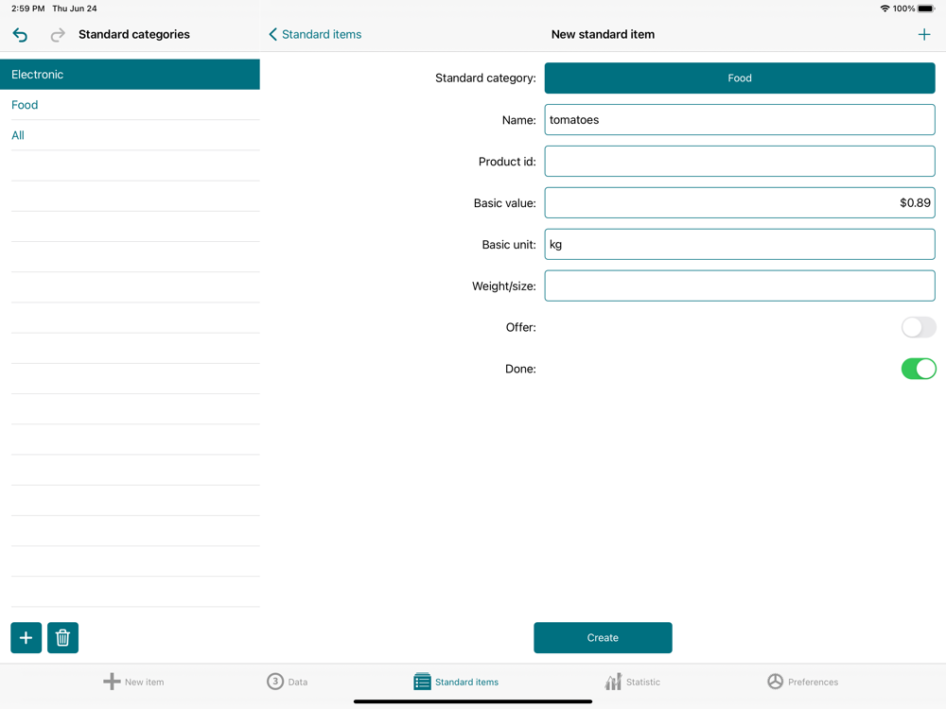Screen dimensions: 946x709
Task: Select the Electronic category row
Action: (x=130, y=74)
